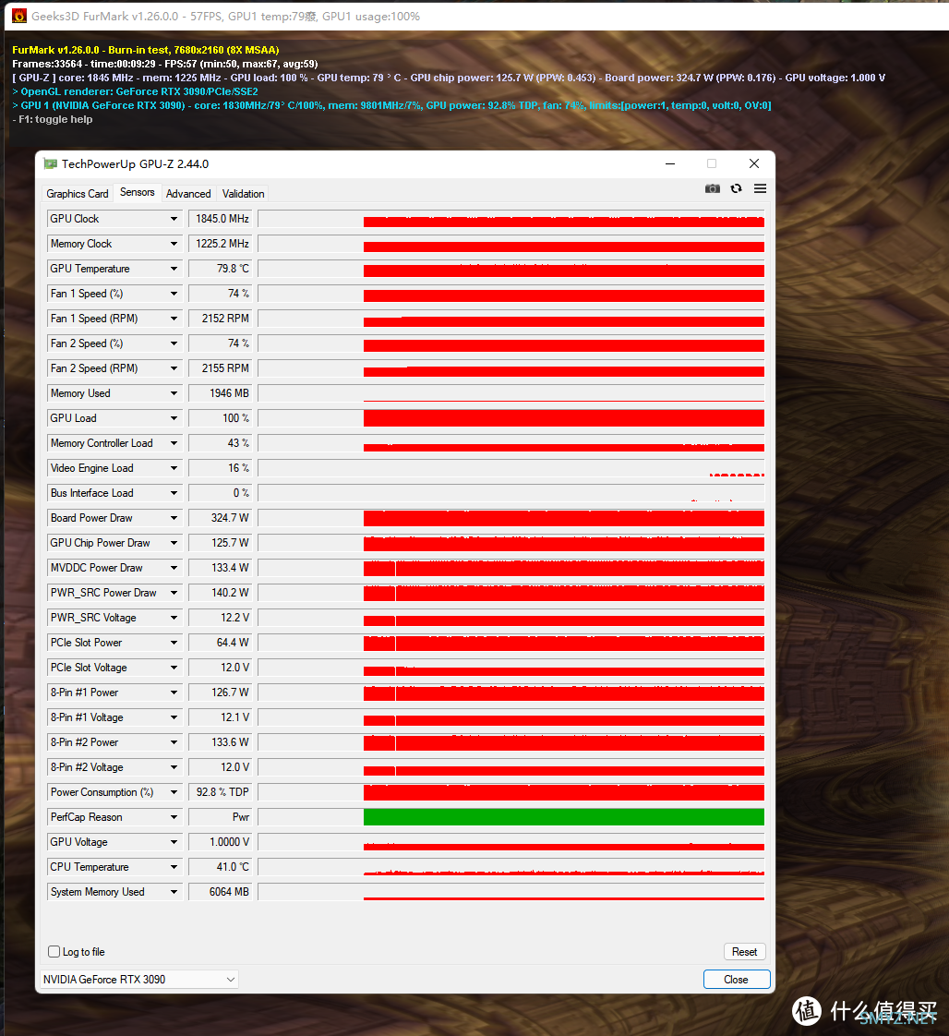Expand the Power Consumption (%) dropdown
The height and width of the screenshot is (1036, 949).
click(174, 792)
